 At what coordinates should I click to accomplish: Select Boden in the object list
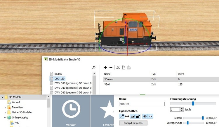(58, 74)
